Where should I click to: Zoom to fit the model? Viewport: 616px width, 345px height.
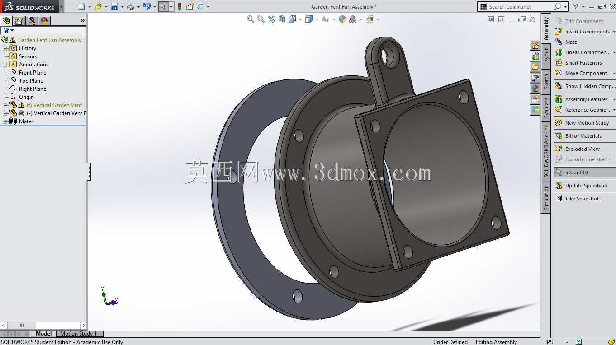click(251, 19)
